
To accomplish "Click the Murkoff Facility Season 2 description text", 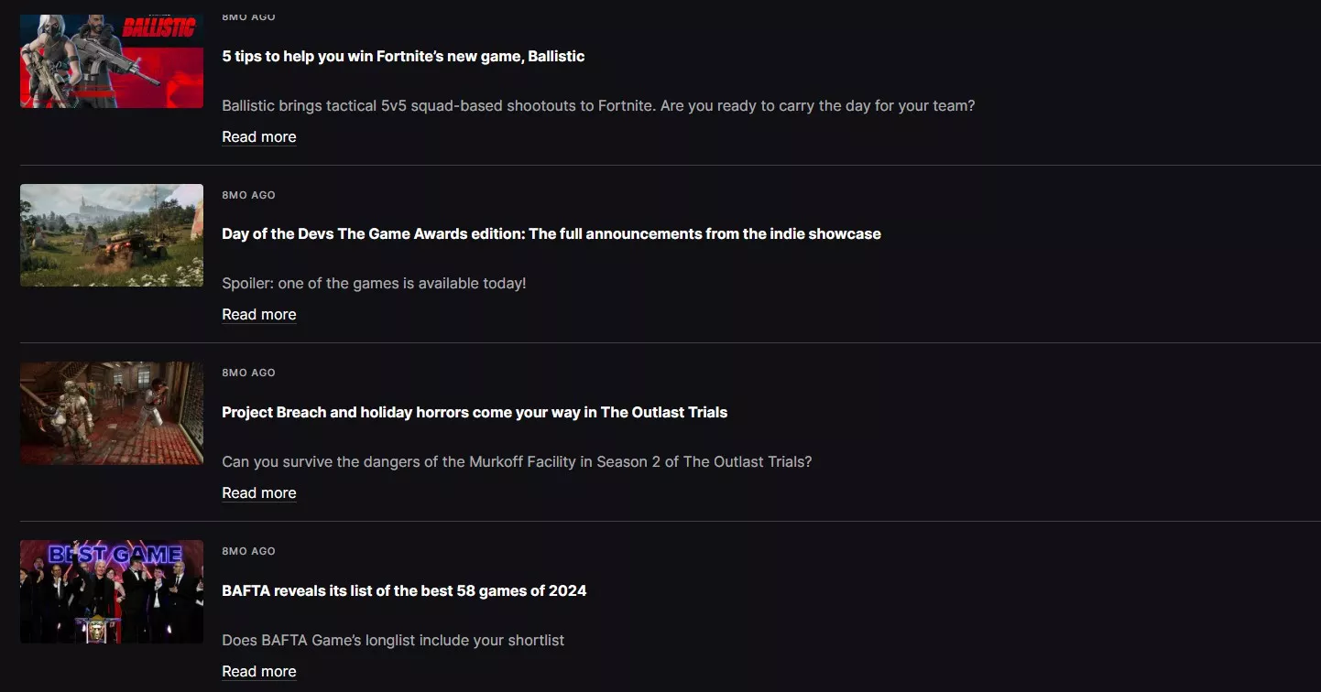I will [x=517, y=461].
